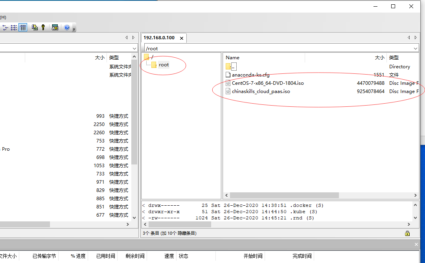Open Help via the blue question mark
This screenshot has width=425, height=263.
click(67, 27)
